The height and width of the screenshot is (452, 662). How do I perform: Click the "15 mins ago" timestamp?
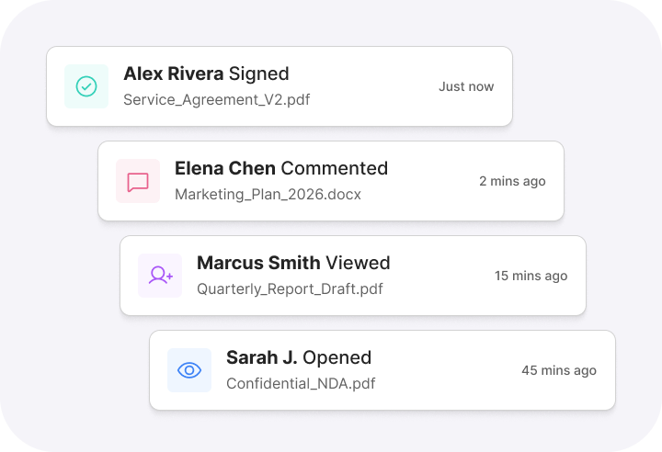(x=531, y=276)
